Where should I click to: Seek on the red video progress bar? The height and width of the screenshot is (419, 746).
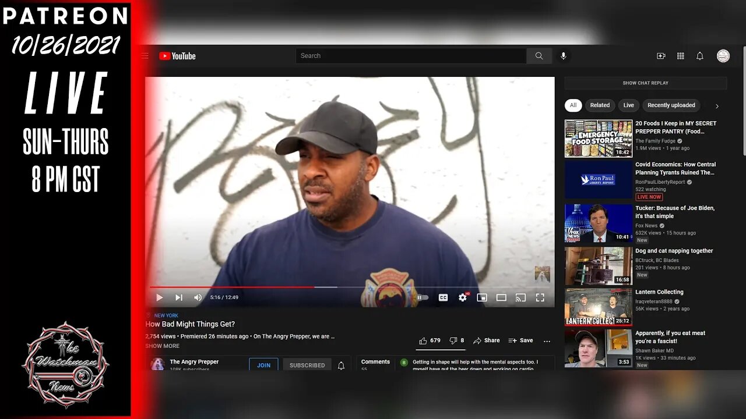point(350,287)
